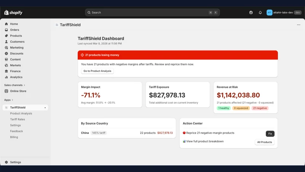Open TariffShield Settings submenu item
This screenshot has height=172, width=305.
pos(15,125)
